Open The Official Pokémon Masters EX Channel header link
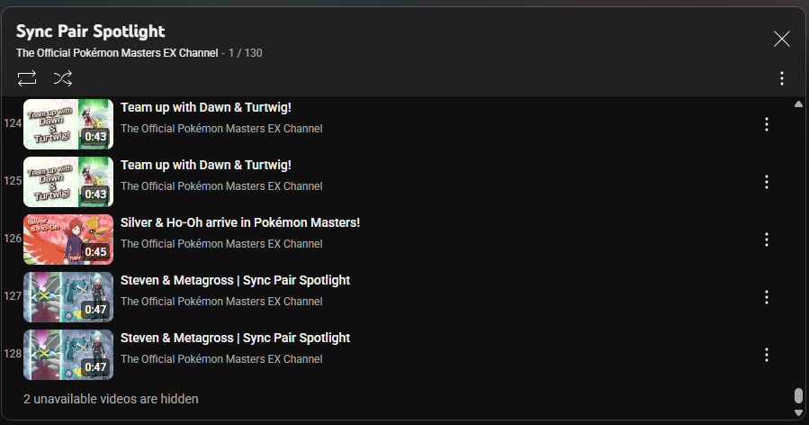 coord(117,52)
